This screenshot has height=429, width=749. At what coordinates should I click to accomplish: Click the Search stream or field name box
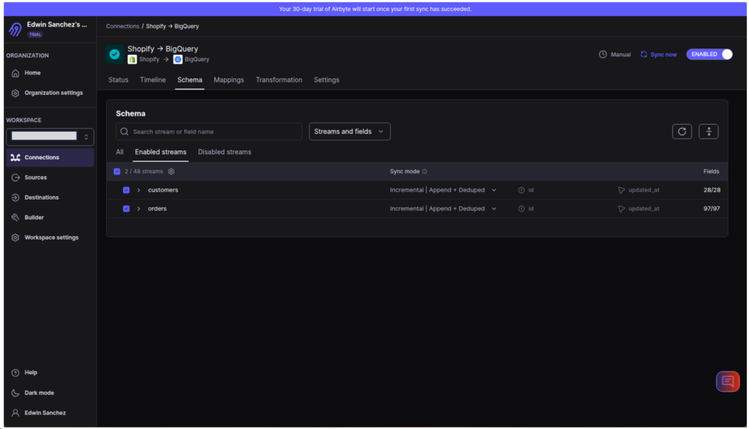(x=208, y=132)
